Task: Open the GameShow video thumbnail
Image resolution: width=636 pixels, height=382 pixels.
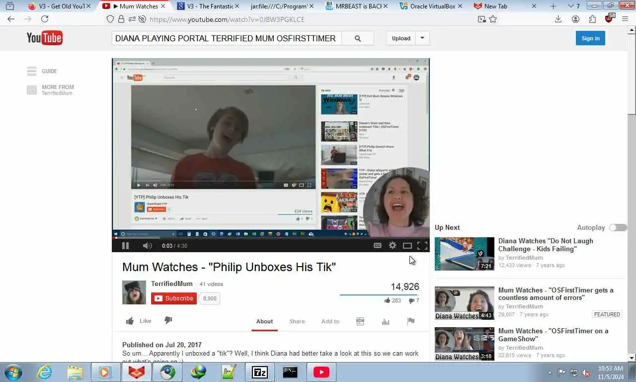Action: point(465,344)
